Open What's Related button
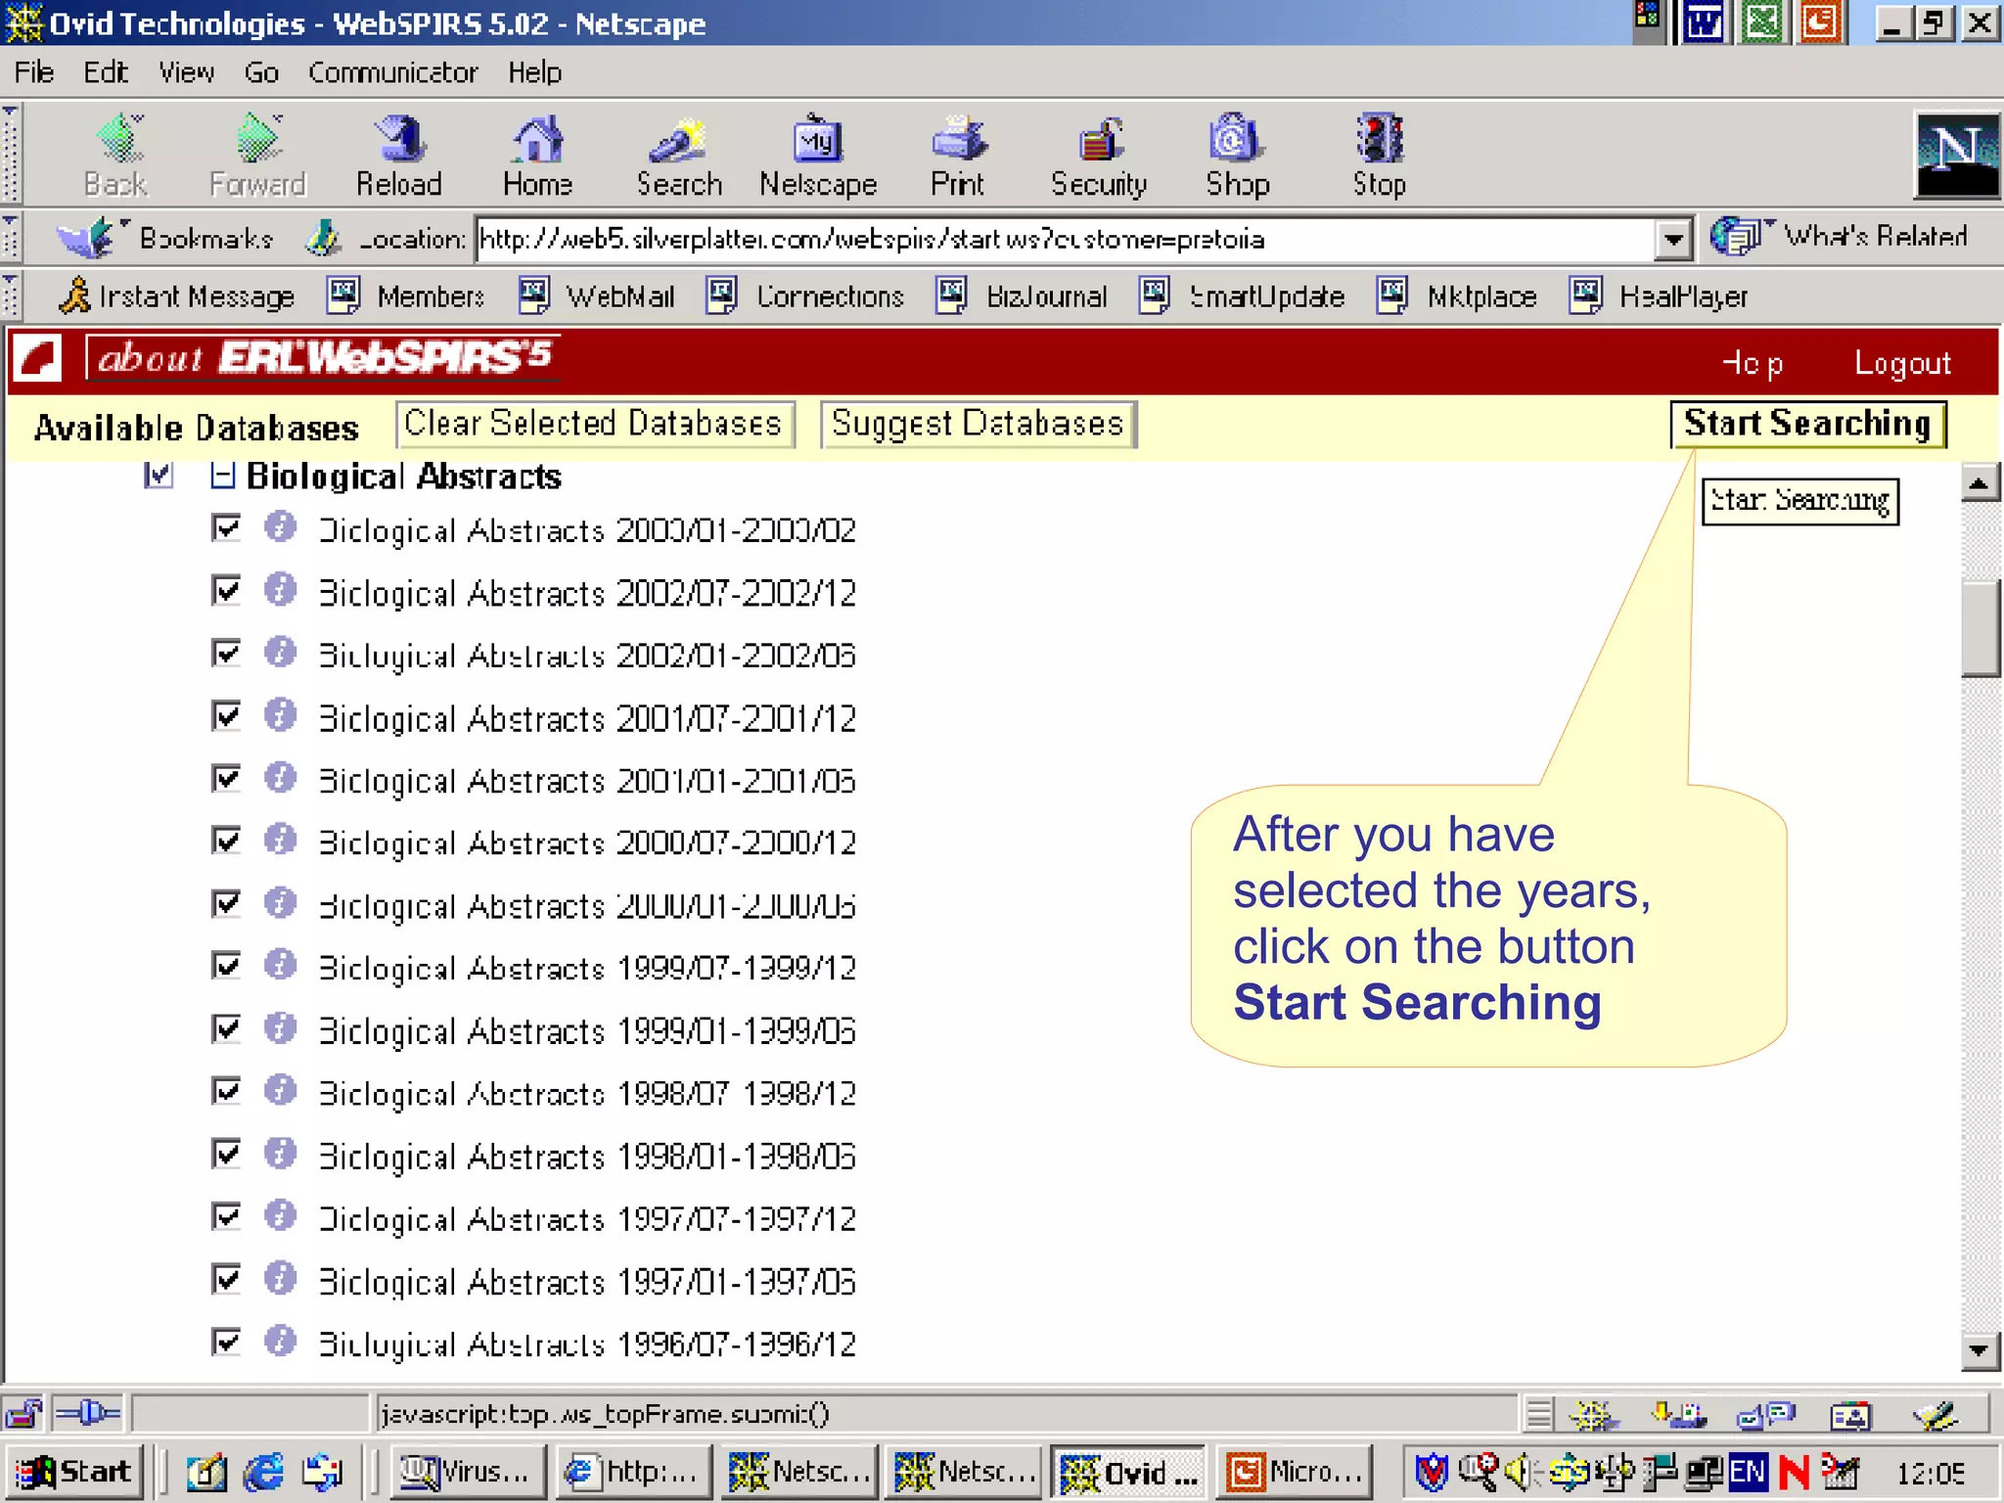This screenshot has width=2004, height=1503. click(x=1840, y=237)
